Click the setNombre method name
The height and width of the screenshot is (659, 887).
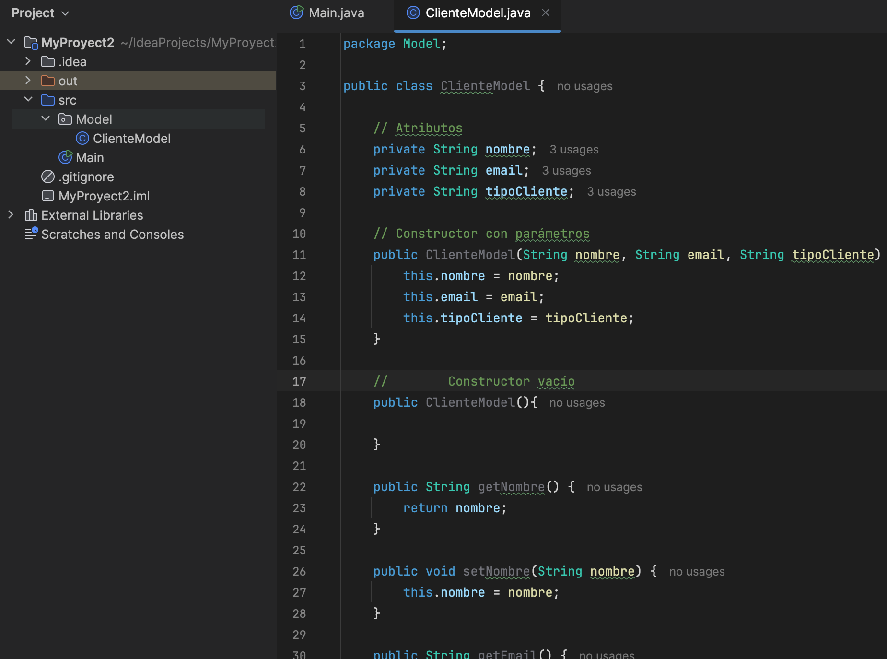click(x=496, y=572)
